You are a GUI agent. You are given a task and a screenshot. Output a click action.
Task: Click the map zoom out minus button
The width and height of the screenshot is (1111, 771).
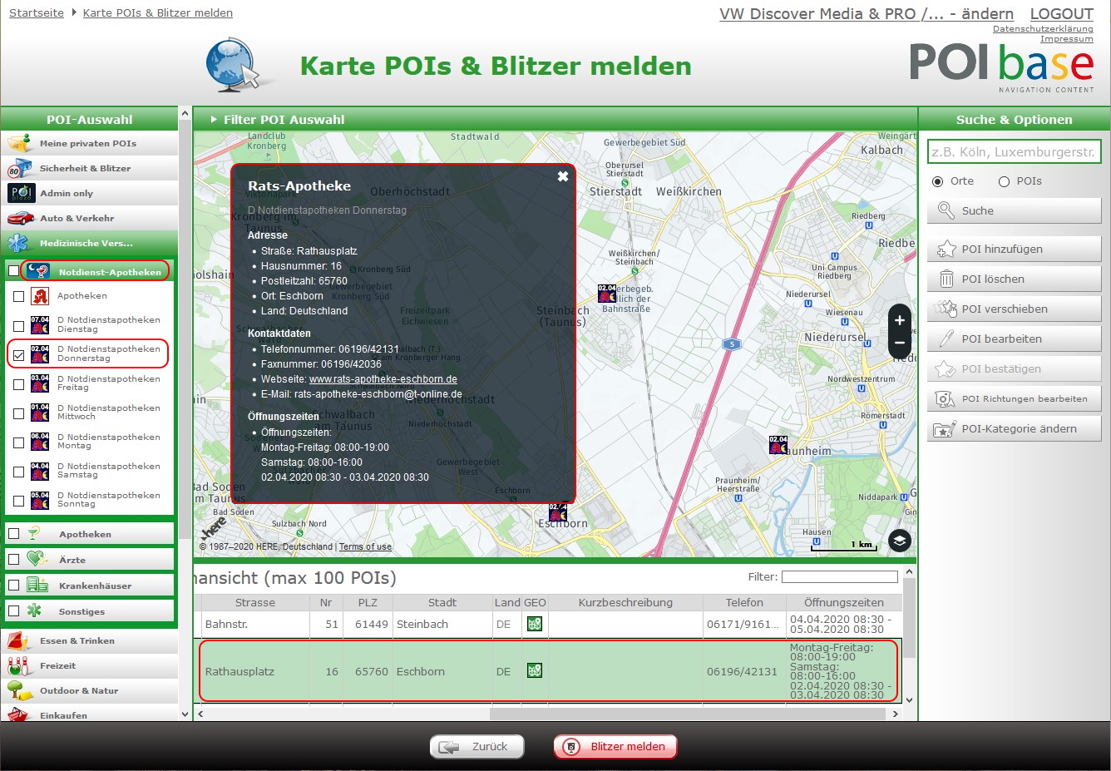click(899, 343)
